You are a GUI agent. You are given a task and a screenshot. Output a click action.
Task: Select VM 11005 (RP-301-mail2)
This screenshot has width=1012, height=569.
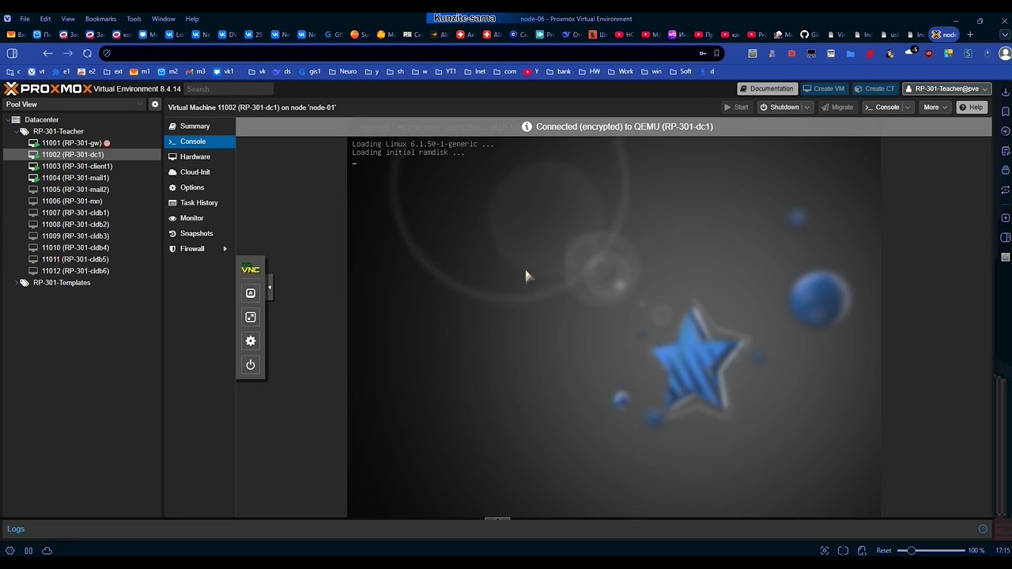tap(75, 190)
